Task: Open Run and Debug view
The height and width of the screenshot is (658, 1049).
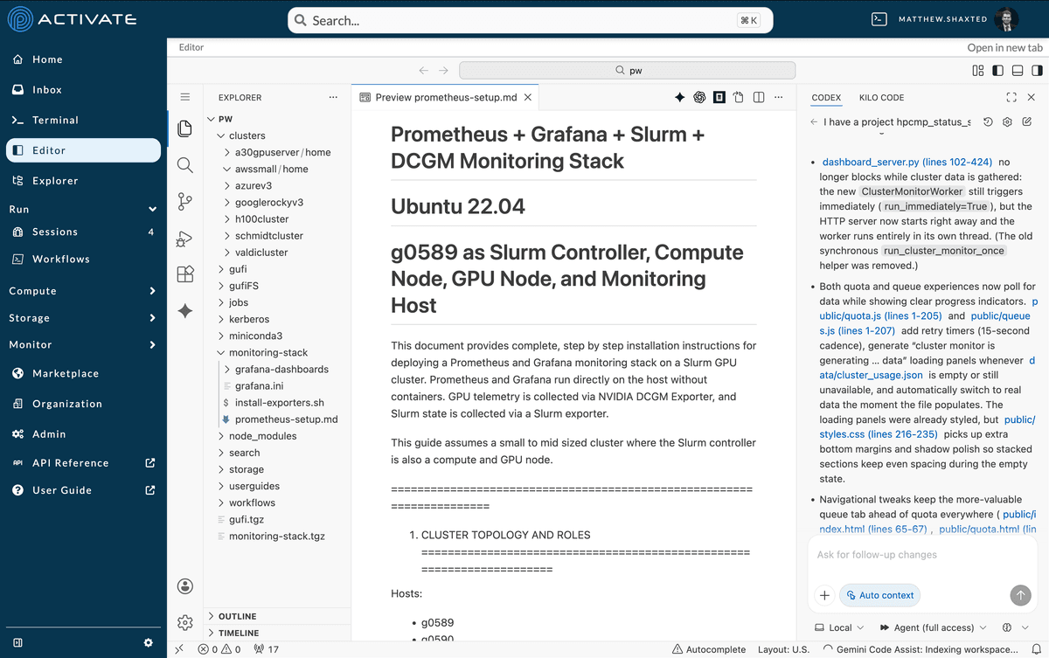Action: (184, 239)
